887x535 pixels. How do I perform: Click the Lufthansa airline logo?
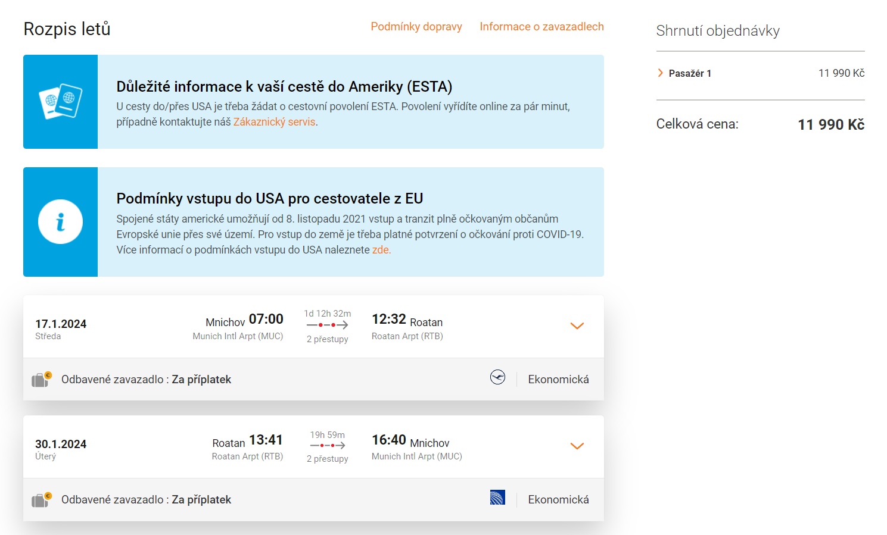497,377
